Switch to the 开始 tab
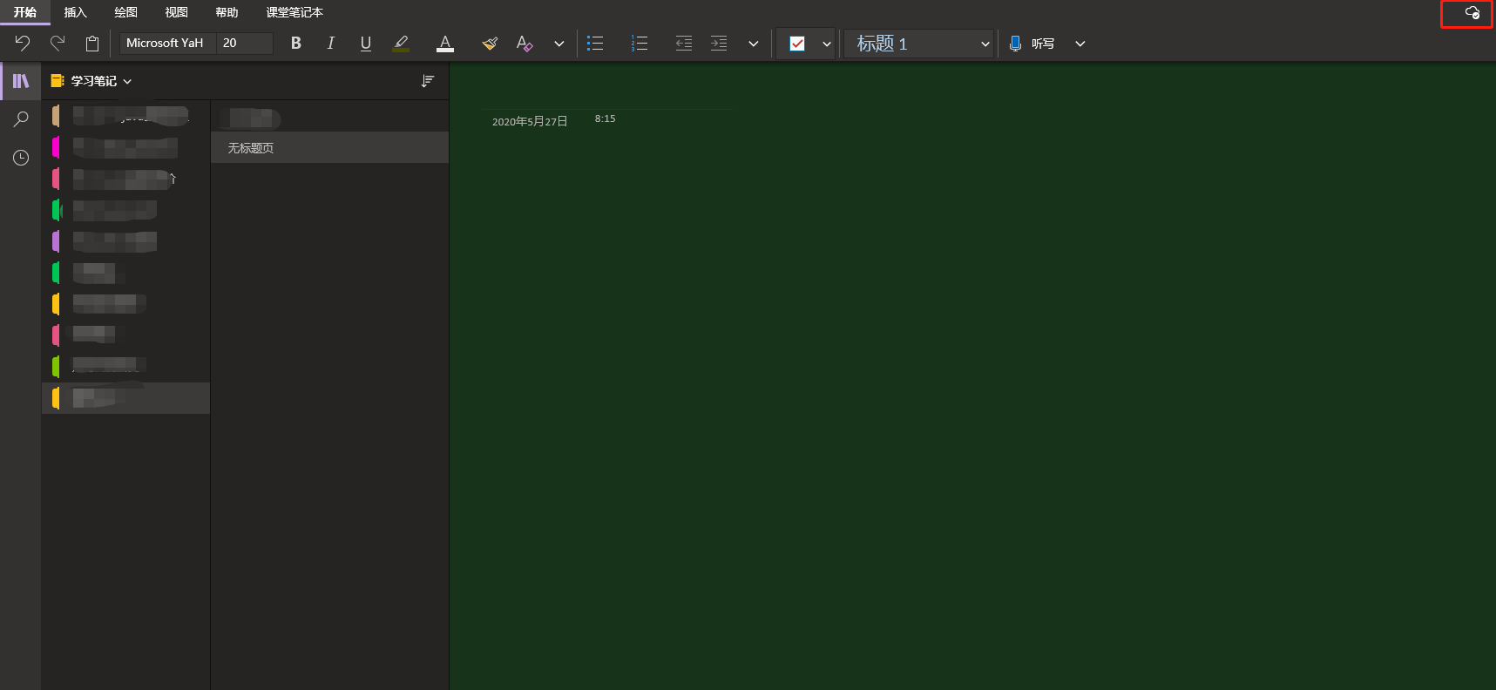Image resolution: width=1496 pixels, height=690 pixels. click(x=25, y=12)
